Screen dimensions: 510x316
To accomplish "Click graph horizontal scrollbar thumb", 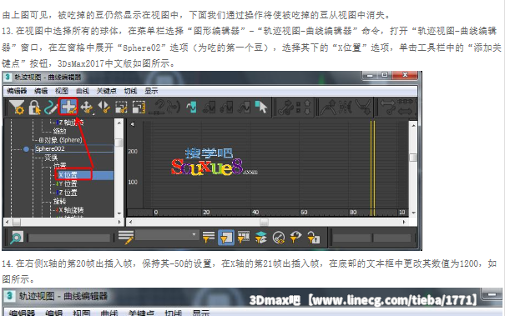I will click(264, 222).
